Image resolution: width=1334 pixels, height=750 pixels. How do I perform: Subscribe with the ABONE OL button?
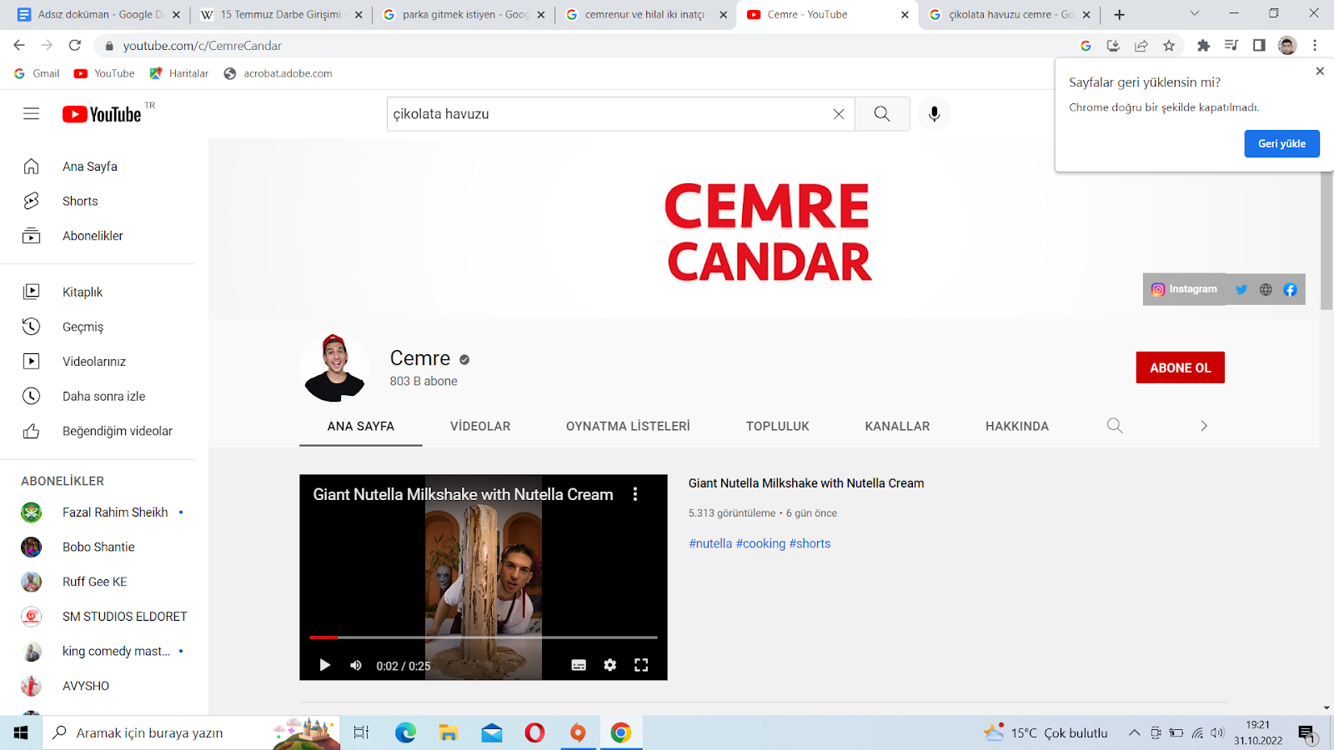coord(1180,367)
